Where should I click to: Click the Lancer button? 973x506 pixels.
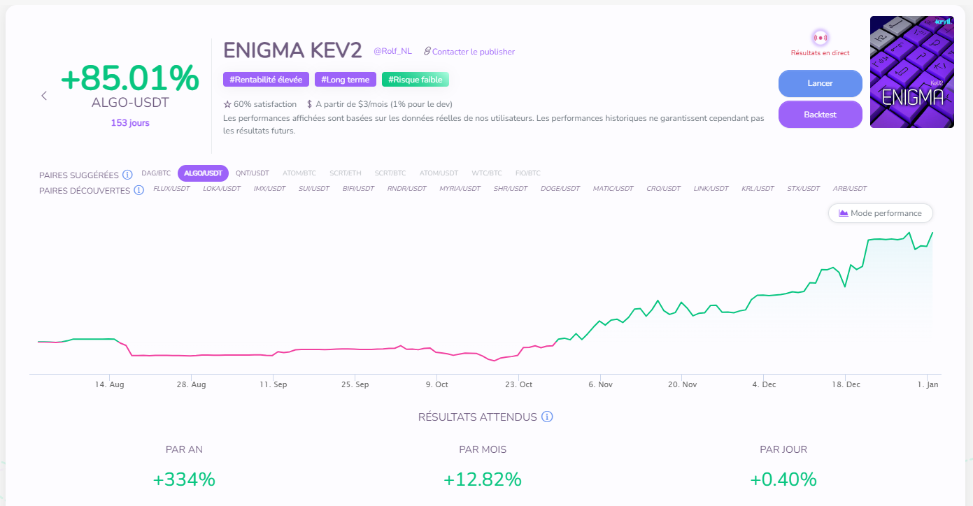[820, 83]
